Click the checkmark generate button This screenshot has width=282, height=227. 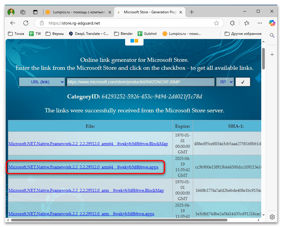(x=243, y=82)
